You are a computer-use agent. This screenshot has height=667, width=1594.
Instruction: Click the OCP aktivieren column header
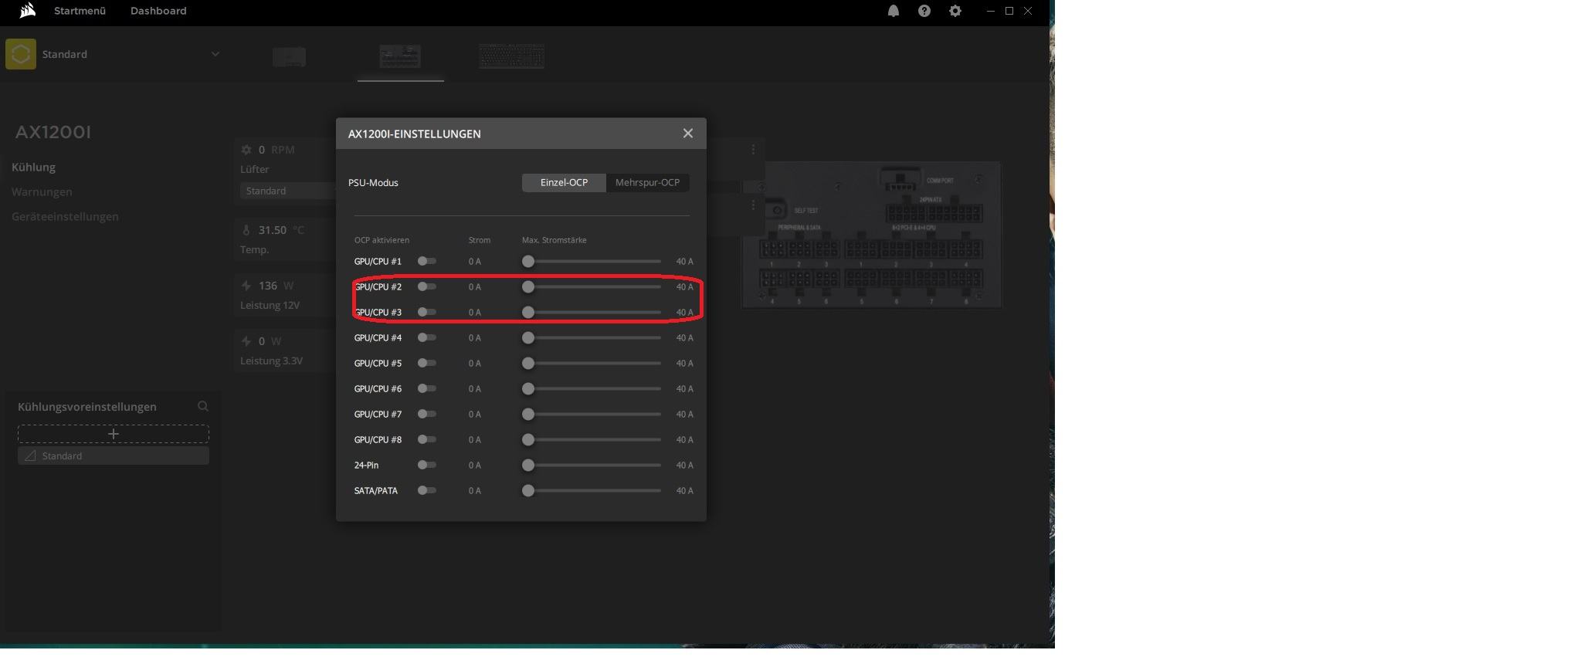click(x=382, y=240)
